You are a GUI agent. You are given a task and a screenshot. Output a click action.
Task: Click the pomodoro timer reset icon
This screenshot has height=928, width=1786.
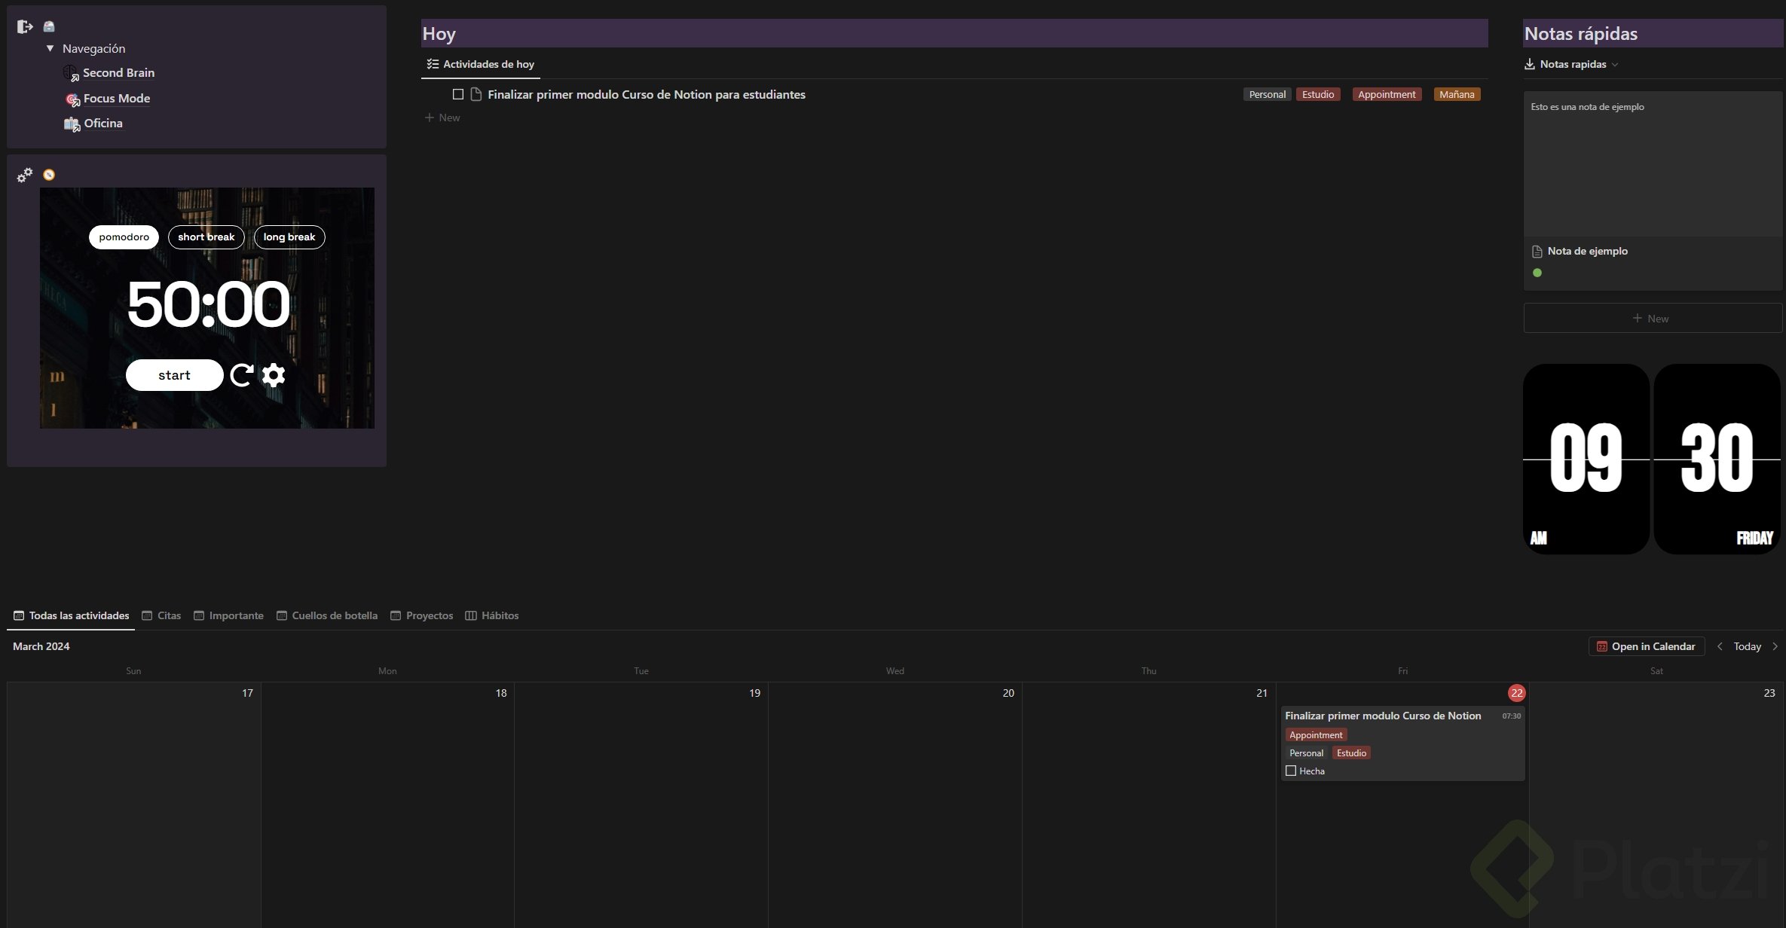coord(241,375)
